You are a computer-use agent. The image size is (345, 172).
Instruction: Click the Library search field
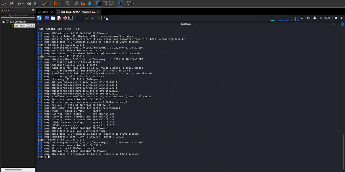point(18,15)
